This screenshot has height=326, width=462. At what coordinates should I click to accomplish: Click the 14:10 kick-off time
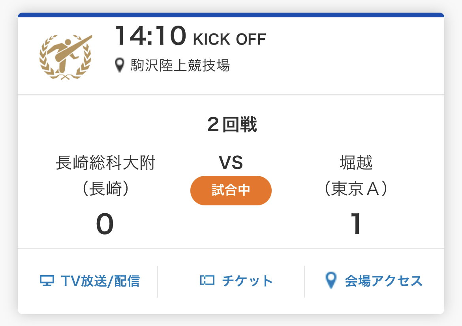pos(150,36)
